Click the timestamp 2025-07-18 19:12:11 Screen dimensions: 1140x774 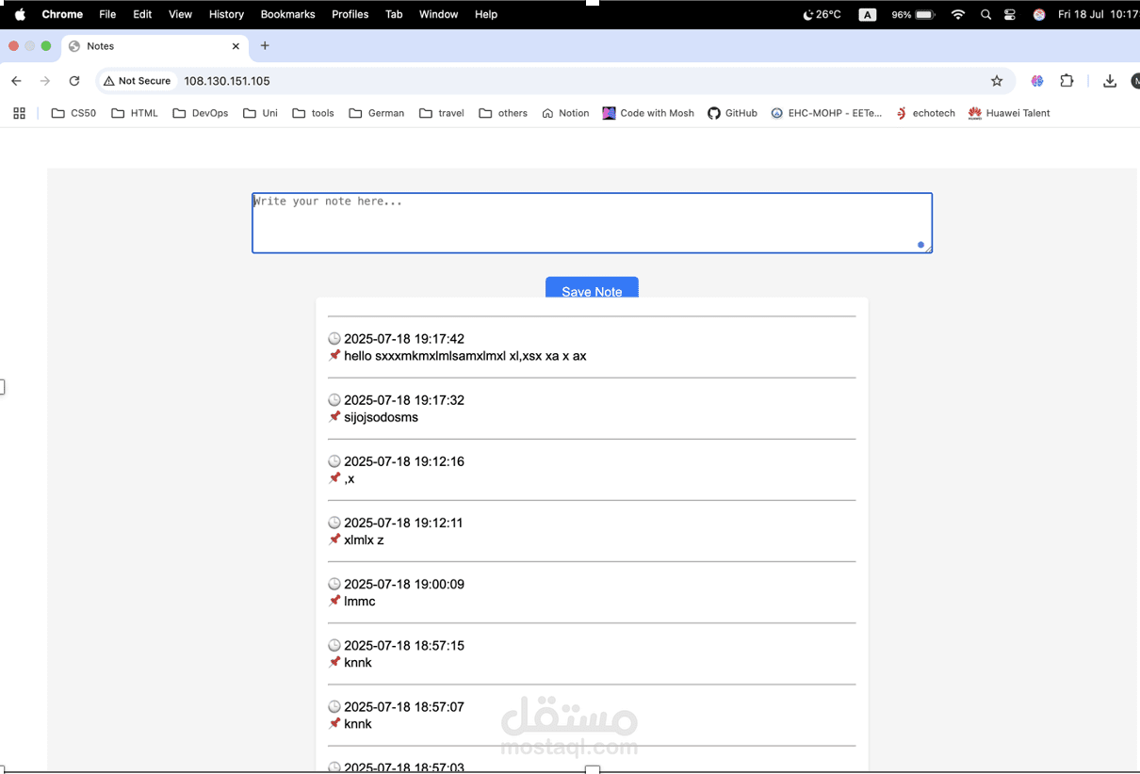(403, 523)
